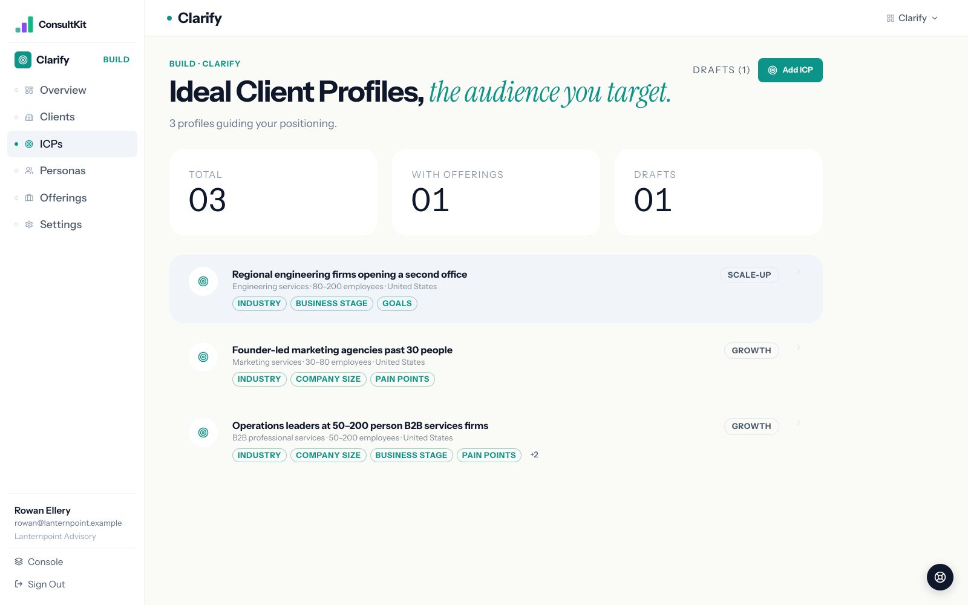The height and width of the screenshot is (605, 968).
Task: Click target icon for Founder-led marketing agencies profile
Action: [x=203, y=357]
